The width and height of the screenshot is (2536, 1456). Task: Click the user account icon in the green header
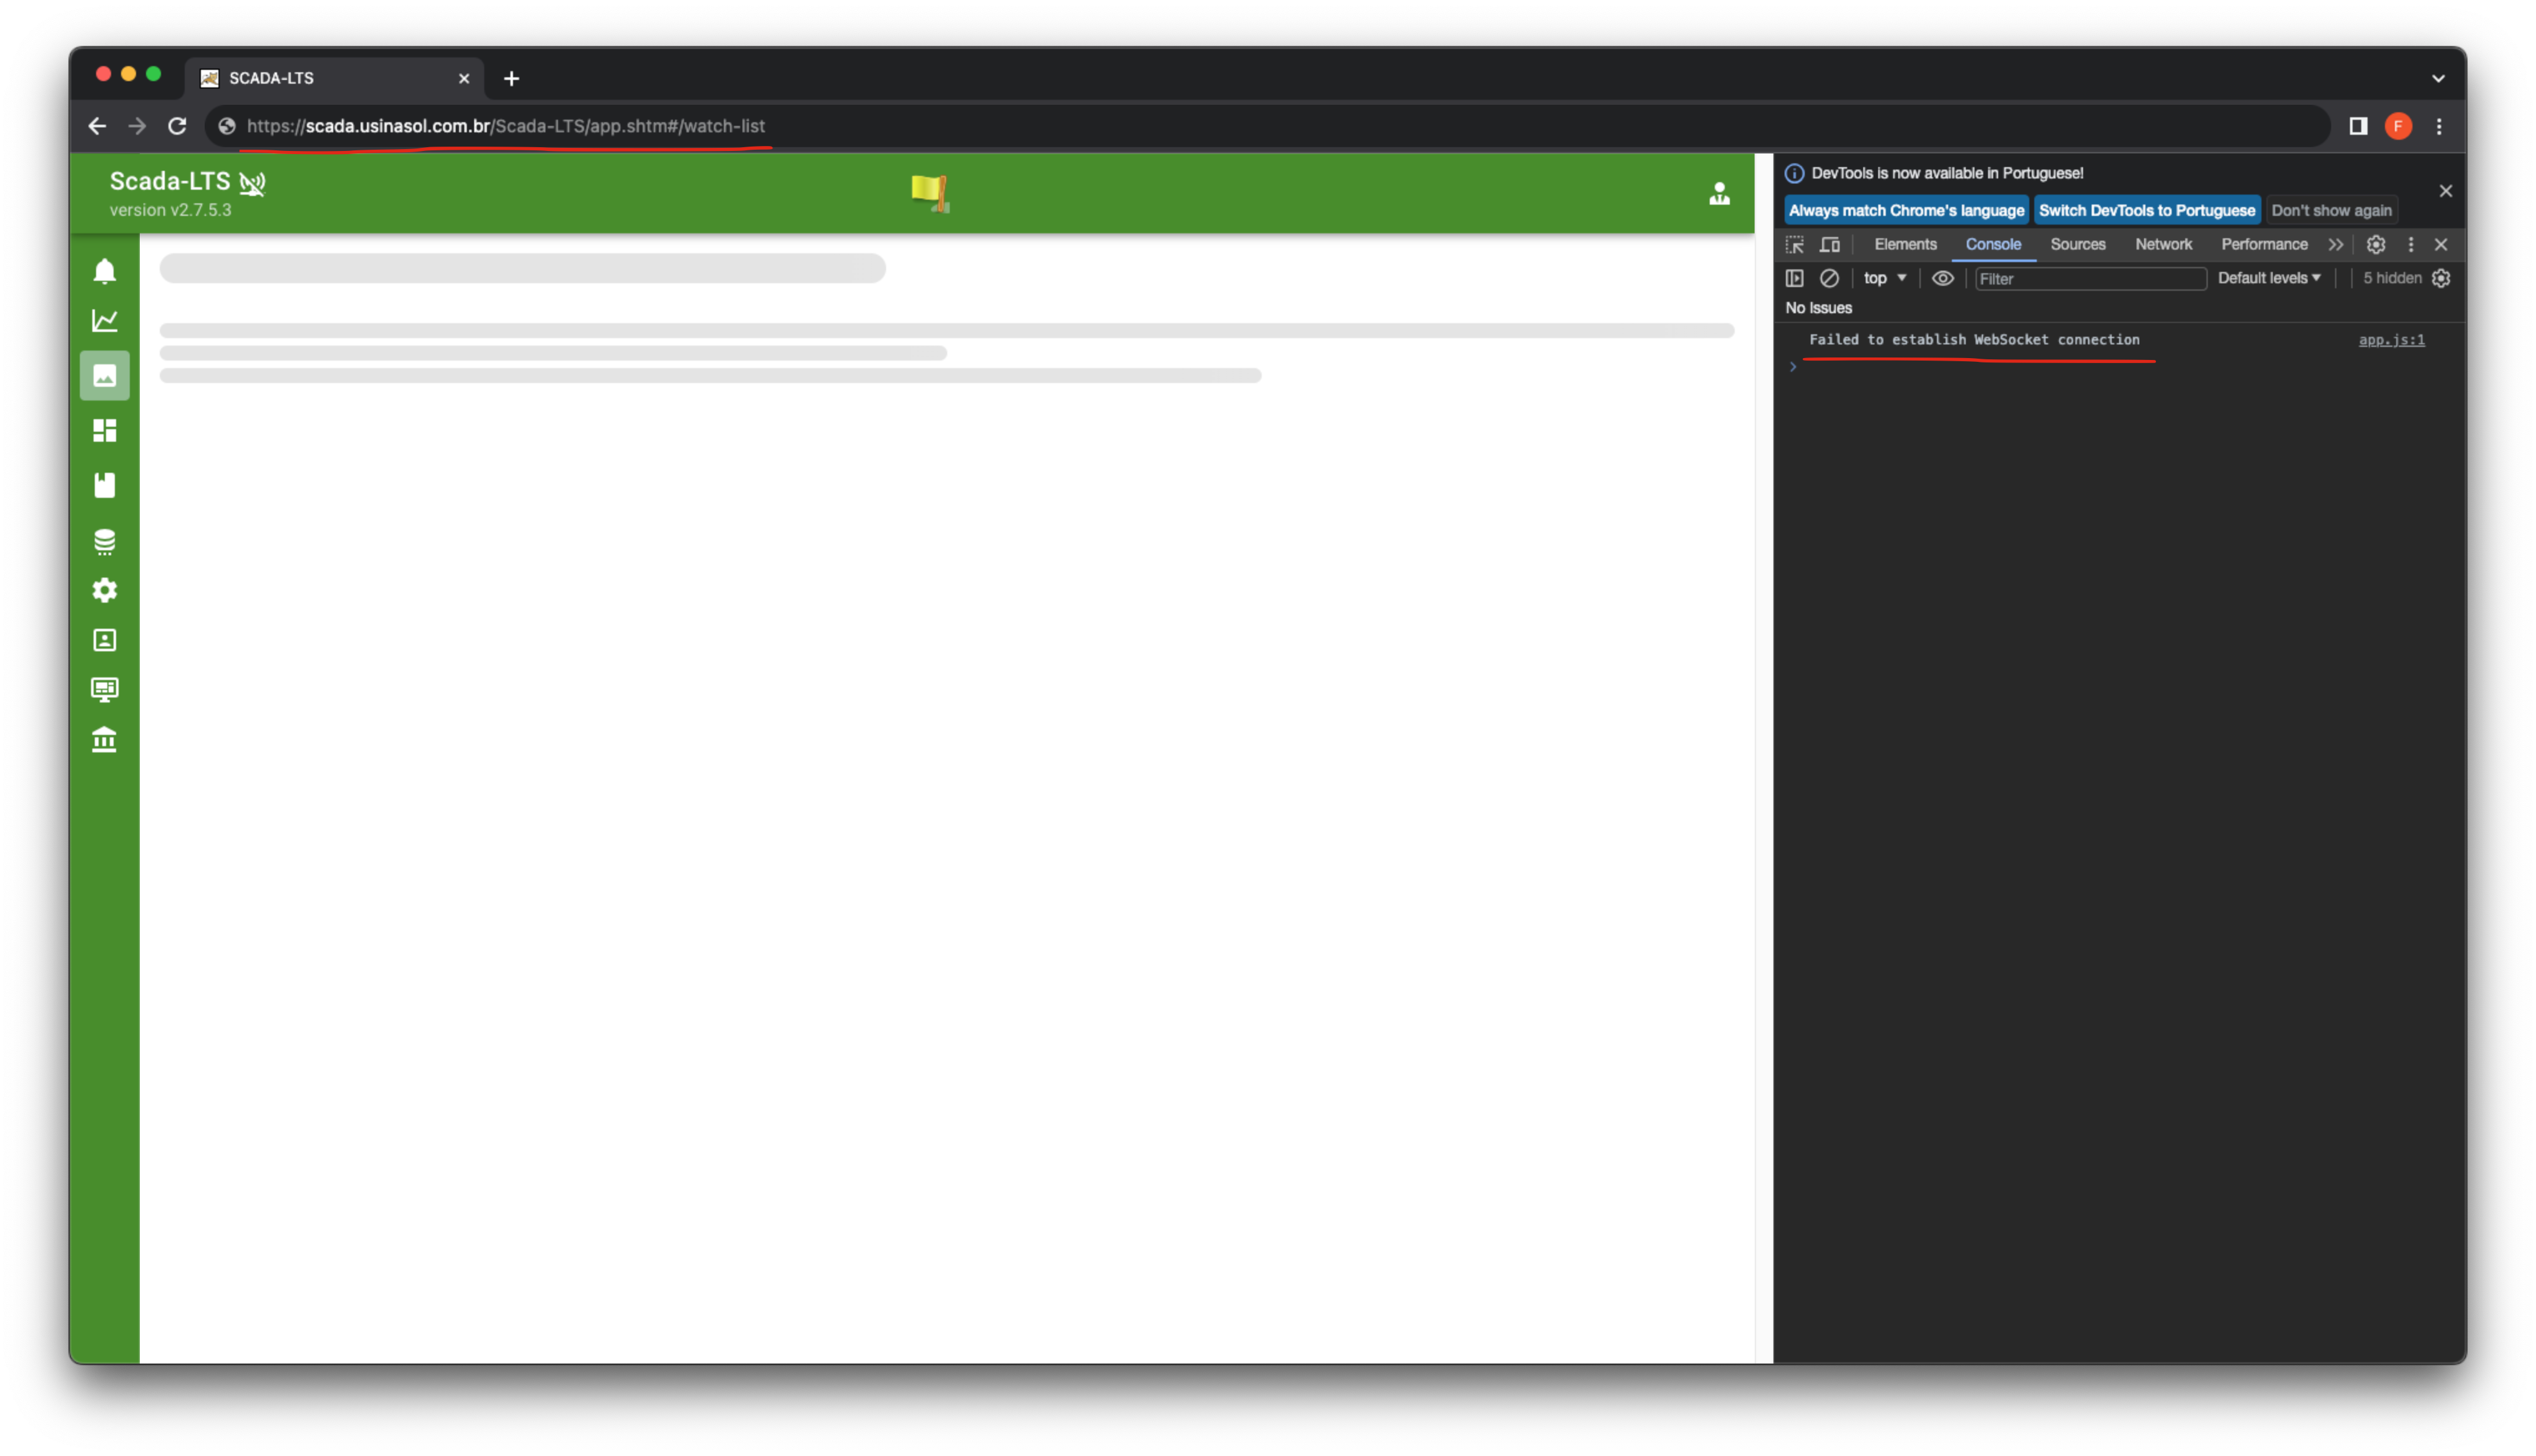(x=1719, y=193)
